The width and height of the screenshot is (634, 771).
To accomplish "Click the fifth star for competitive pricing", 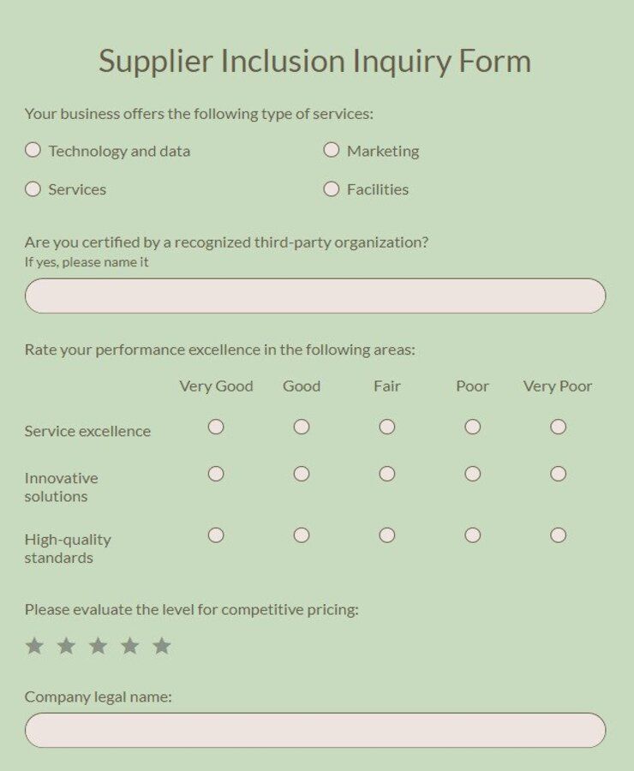I will pyautogui.click(x=159, y=646).
